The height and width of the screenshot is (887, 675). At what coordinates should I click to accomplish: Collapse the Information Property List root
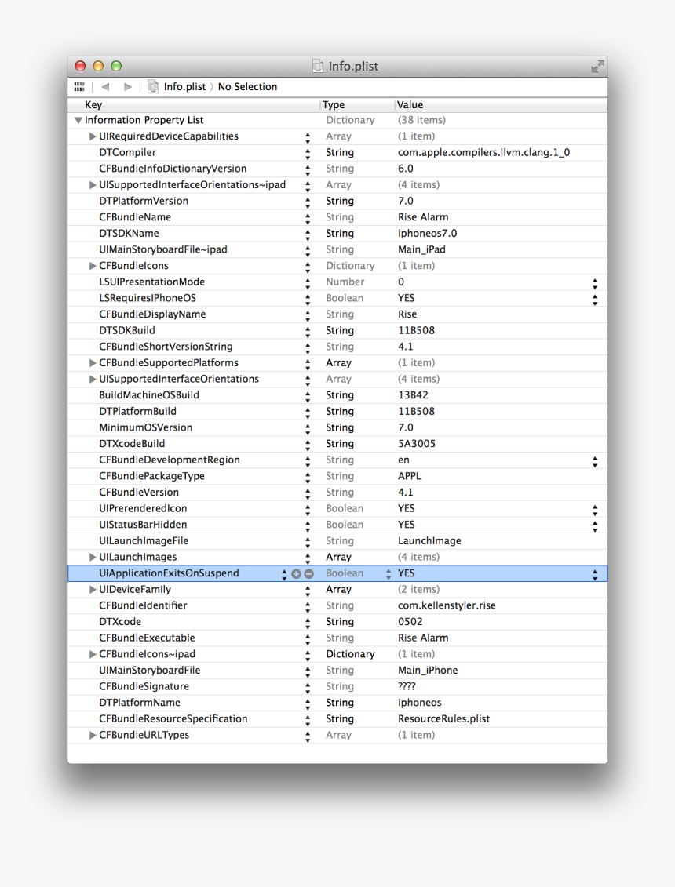[78, 120]
